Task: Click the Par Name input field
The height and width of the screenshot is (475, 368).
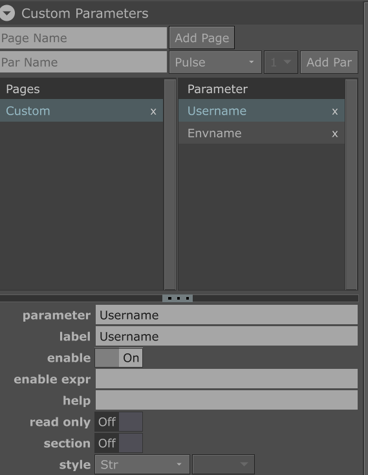Action: tap(83, 62)
